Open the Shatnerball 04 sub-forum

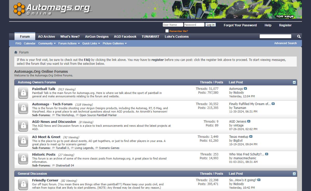click(65, 165)
